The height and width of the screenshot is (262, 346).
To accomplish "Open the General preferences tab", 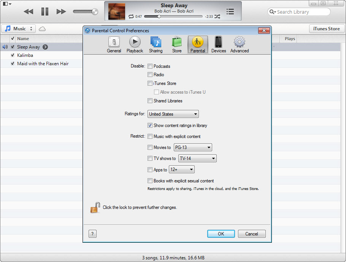I will (x=114, y=45).
